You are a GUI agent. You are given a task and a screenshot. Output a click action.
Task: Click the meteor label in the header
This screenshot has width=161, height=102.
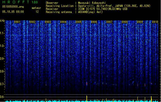[36, 8]
